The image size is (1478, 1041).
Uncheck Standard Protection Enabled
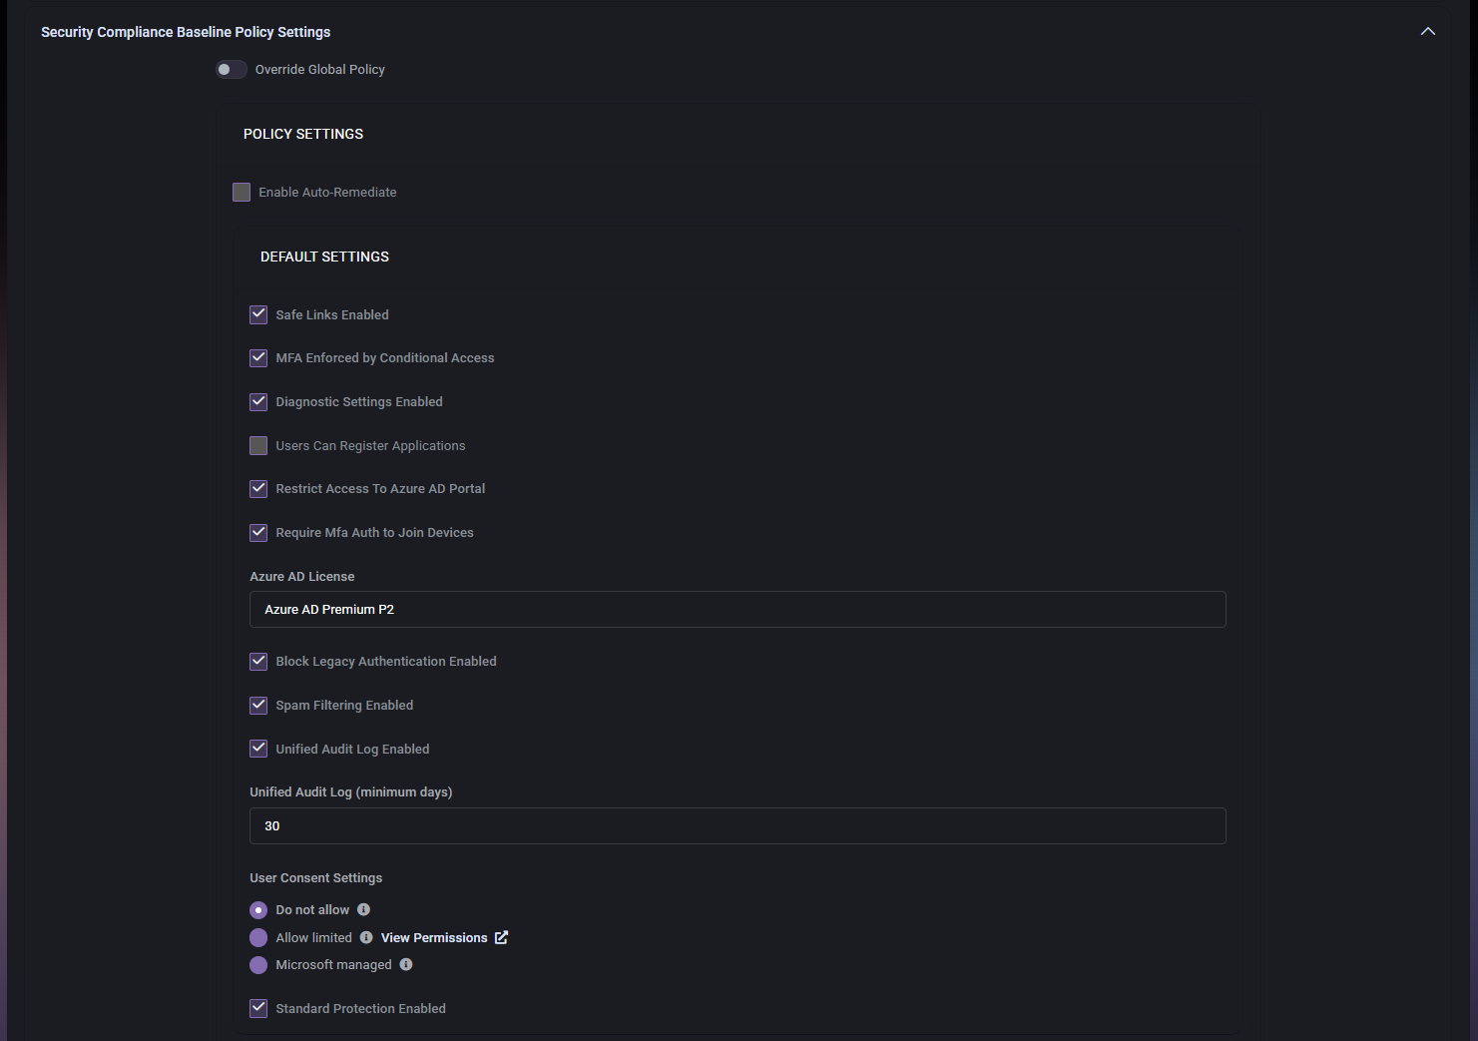pos(258,1008)
